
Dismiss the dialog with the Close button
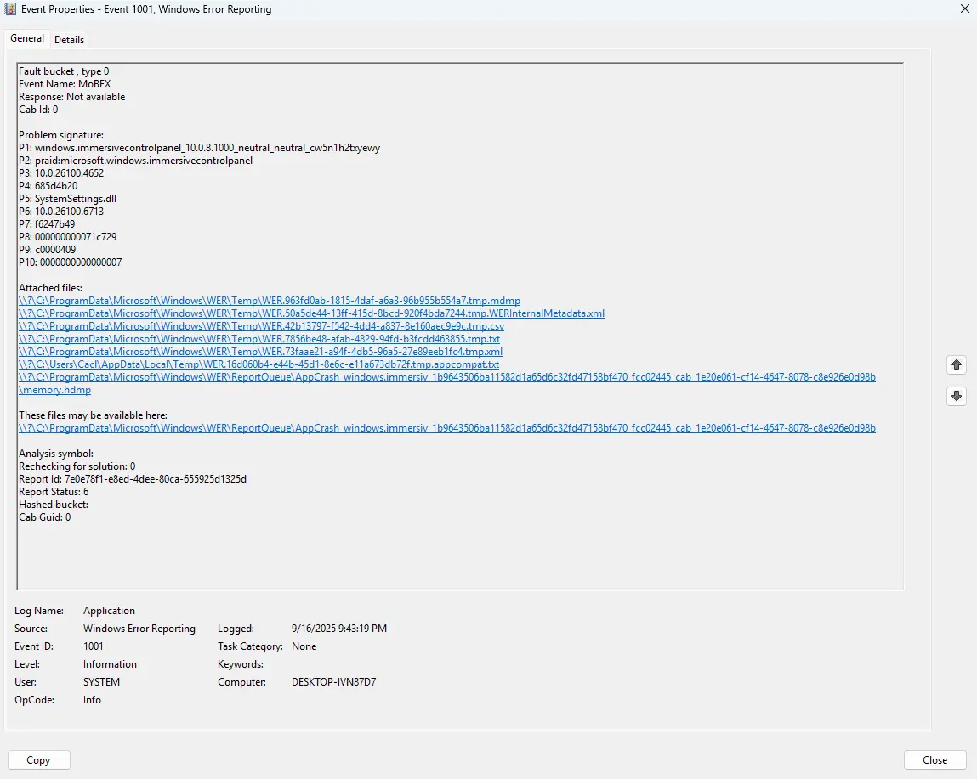pyautogui.click(x=934, y=759)
